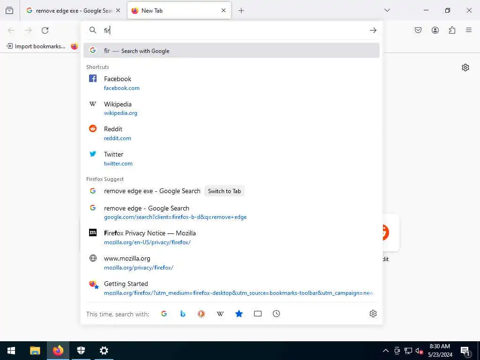Click Import bookmarks in bookmarks toolbar
This screenshot has width=480, height=360.
point(36,46)
